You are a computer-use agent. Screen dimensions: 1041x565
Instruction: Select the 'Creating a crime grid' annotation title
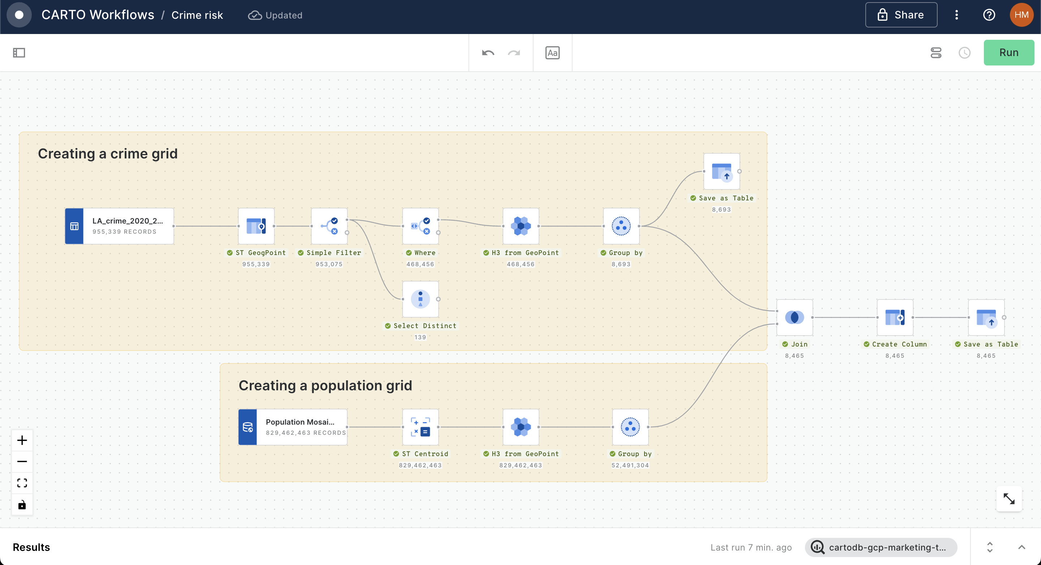point(108,154)
